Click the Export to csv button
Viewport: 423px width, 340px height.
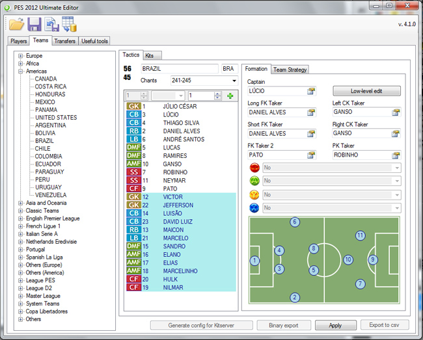point(385,325)
